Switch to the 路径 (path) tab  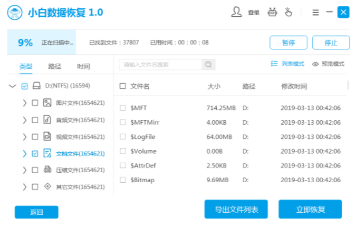tap(54, 66)
